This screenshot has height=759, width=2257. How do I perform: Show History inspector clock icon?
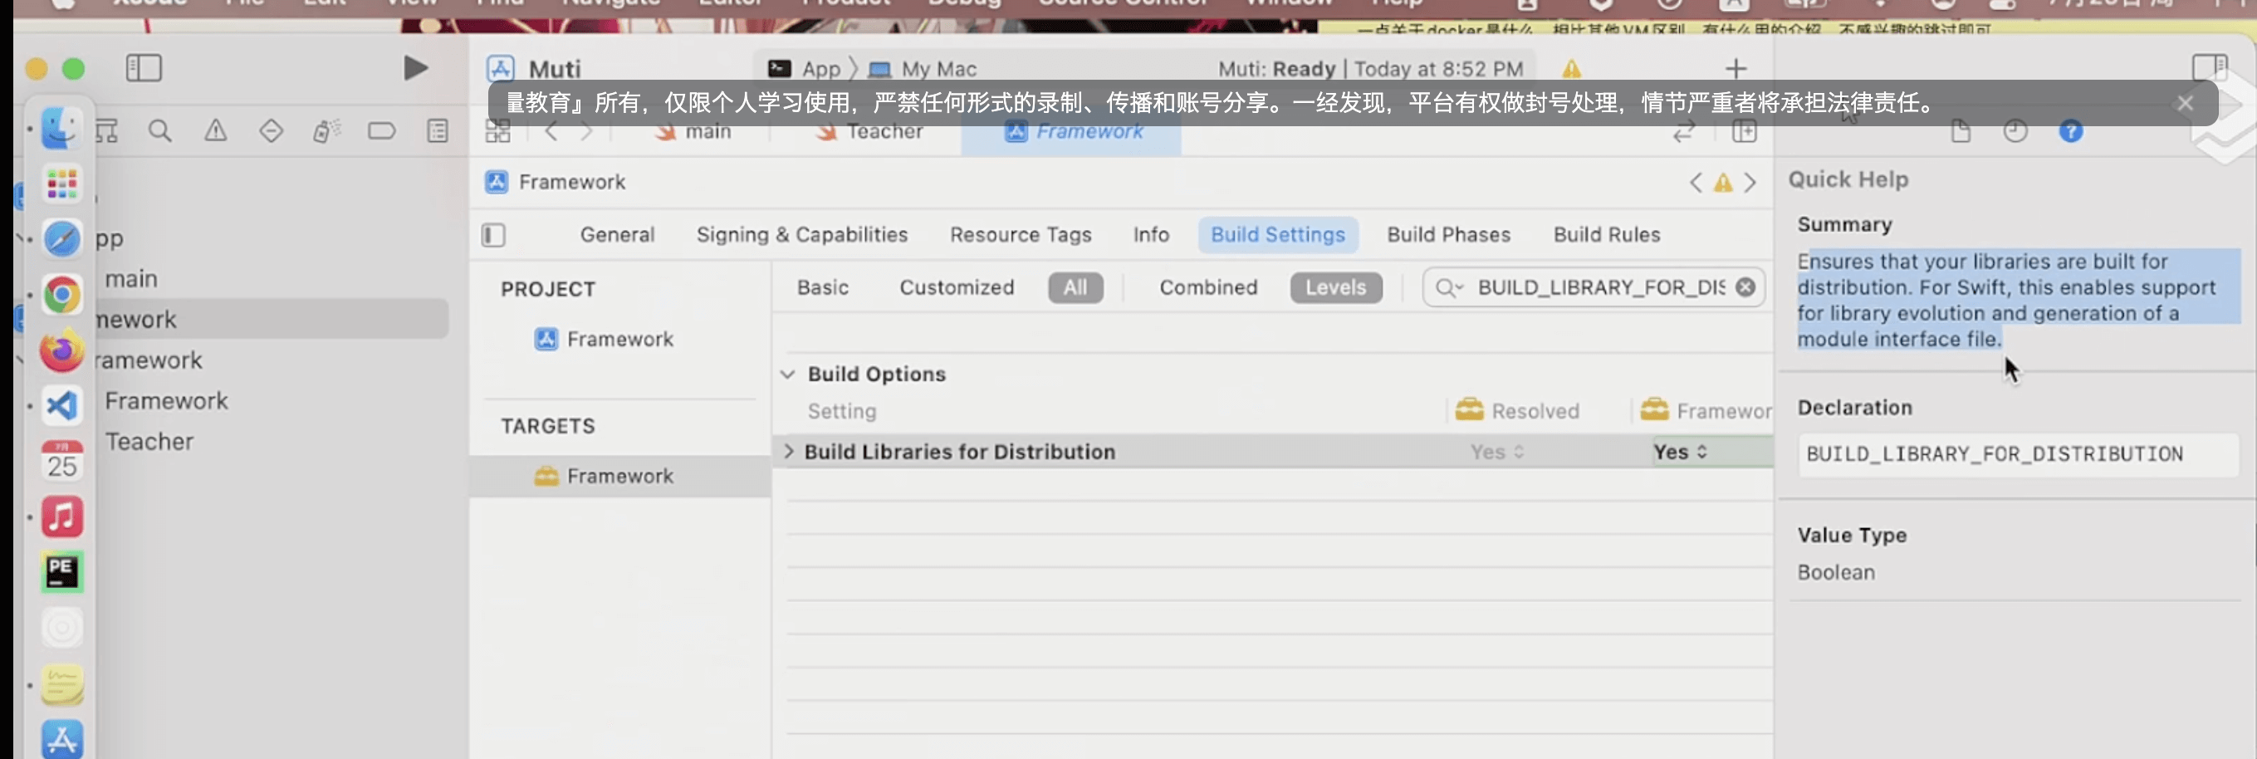(2015, 131)
